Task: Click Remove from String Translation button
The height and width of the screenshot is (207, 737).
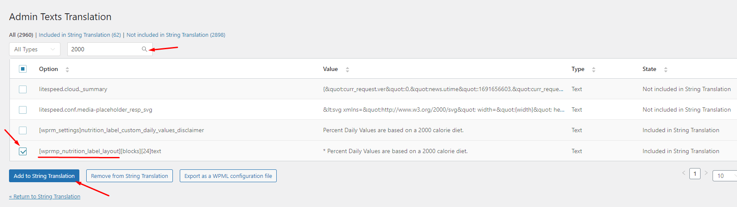Action: pos(130,176)
